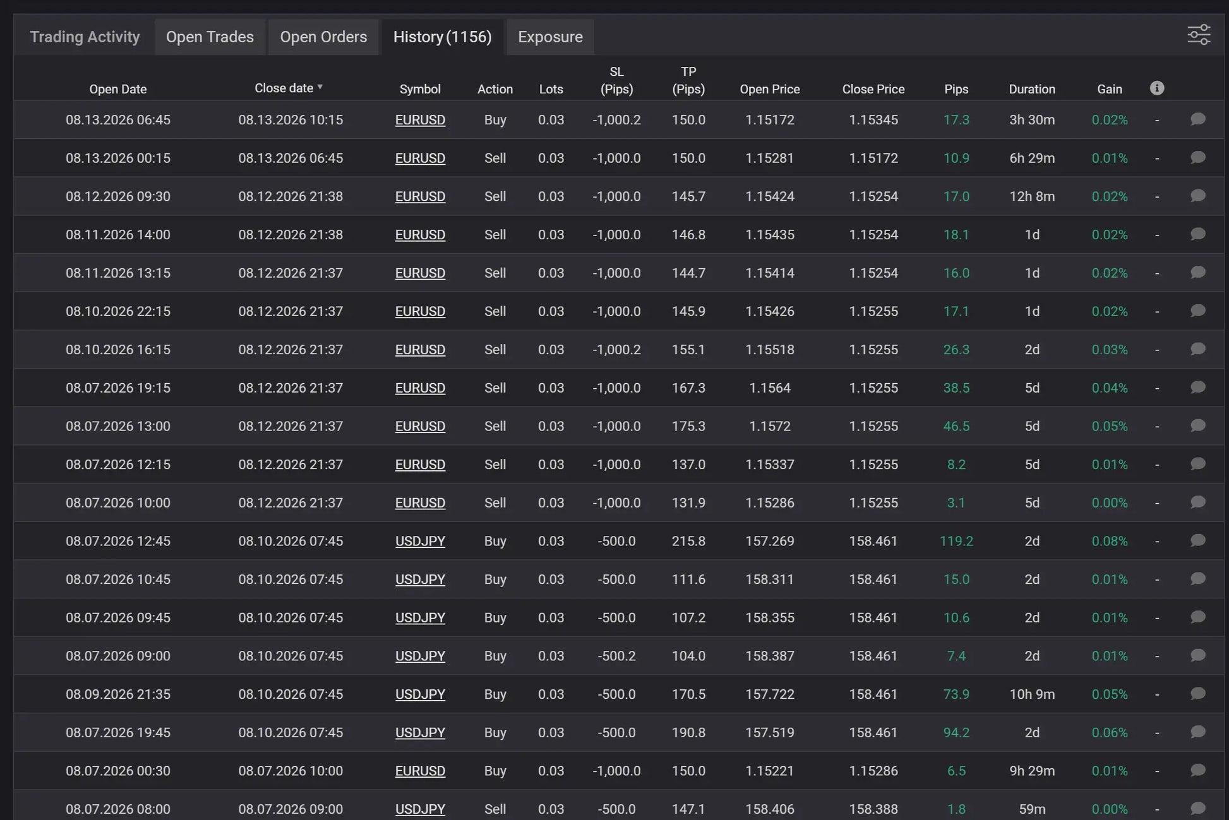Open comment icon for 12h 8m duration trade
The width and height of the screenshot is (1229, 820).
[1197, 196]
